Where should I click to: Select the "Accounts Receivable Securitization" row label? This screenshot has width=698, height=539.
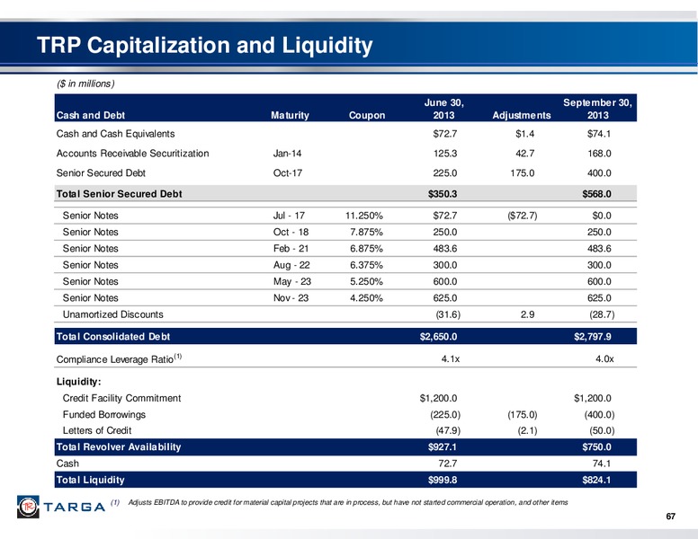click(x=132, y=154)
